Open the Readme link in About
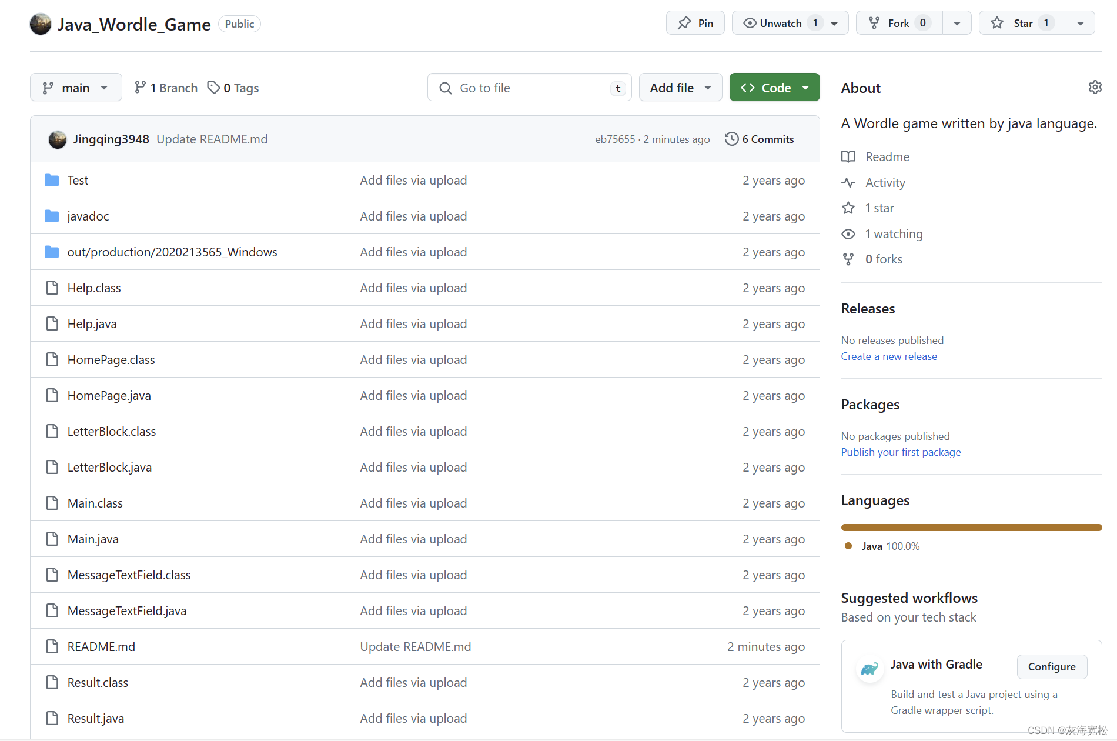Image resolution: width=1117 pixels, height=741 pixels. tap(887, 156)
